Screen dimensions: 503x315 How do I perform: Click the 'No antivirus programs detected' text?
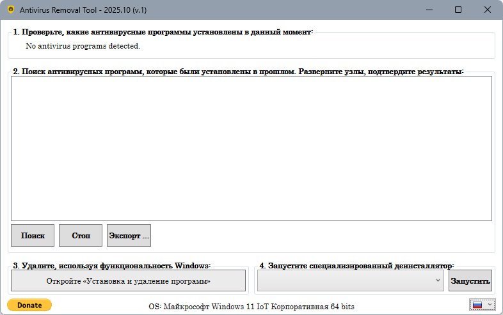pyautogui.click(x=83, y=46)
